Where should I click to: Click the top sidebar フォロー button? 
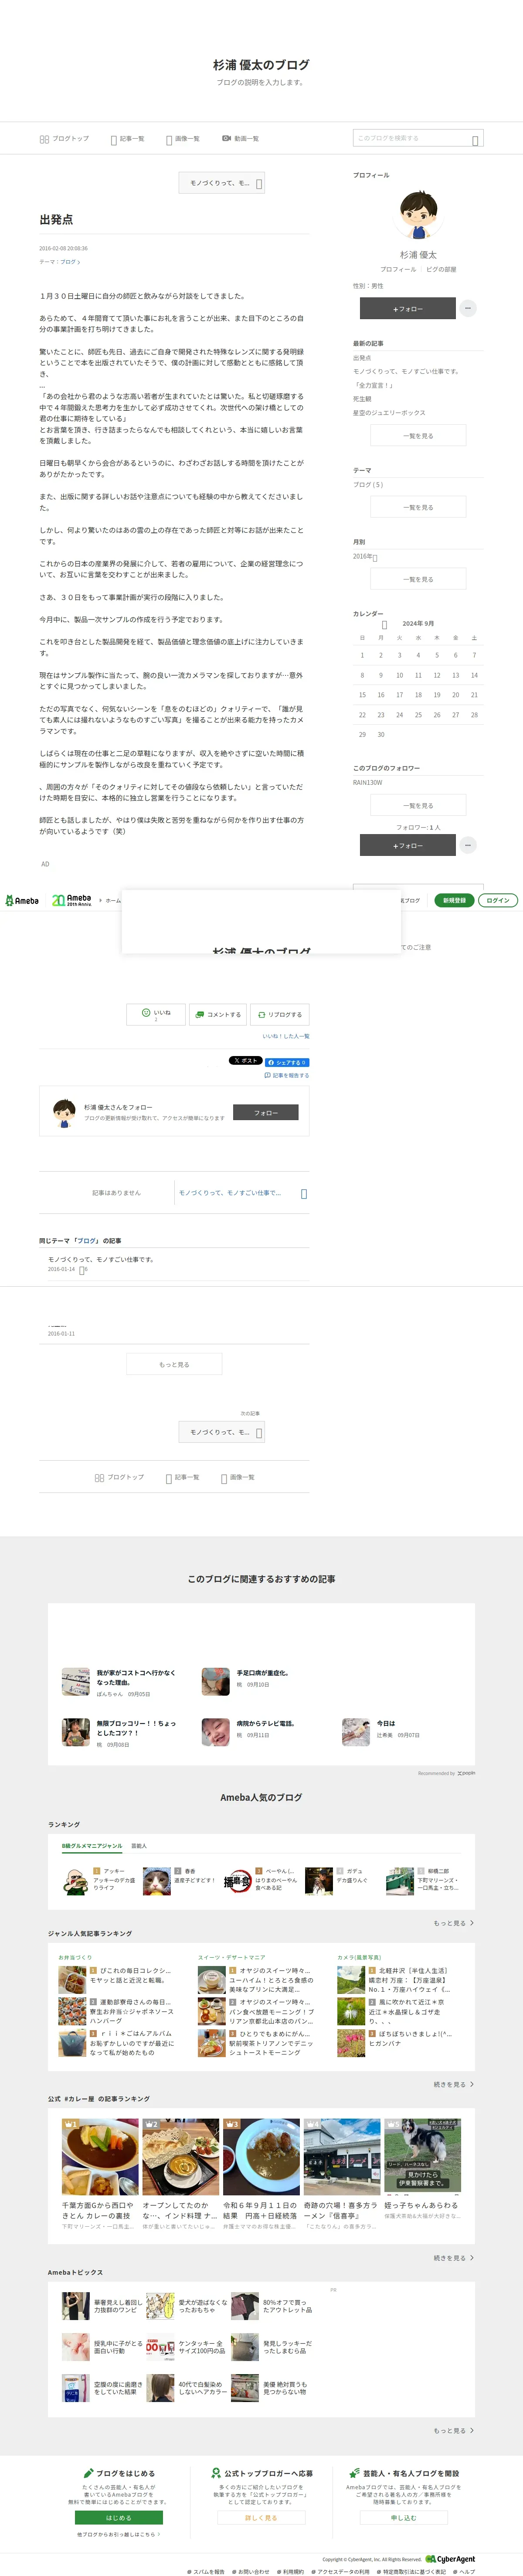(x=408, y=308)
